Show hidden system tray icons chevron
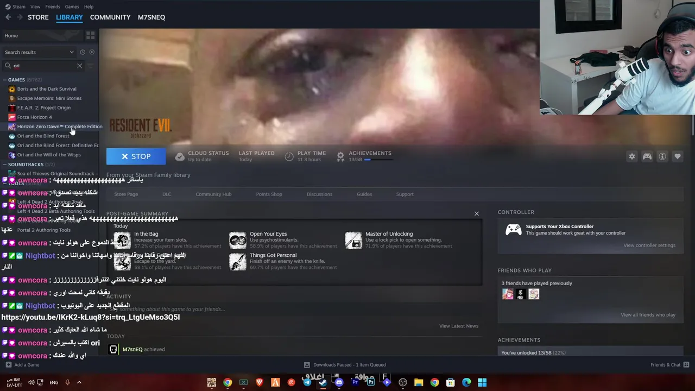The height and width of the screenshot is (391, 695). click(x=79, y=382)
